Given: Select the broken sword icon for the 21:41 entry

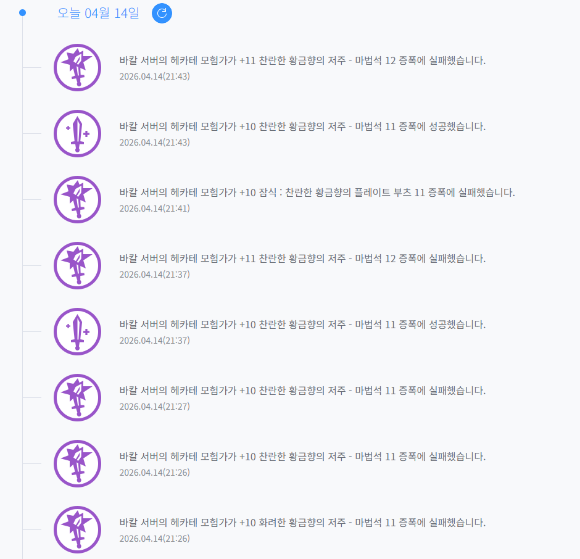Looking at the screenshot, I should 77,199.
